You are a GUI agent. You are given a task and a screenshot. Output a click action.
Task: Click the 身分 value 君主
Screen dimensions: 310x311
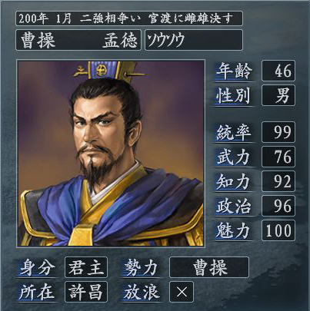(x=86, y=267)
